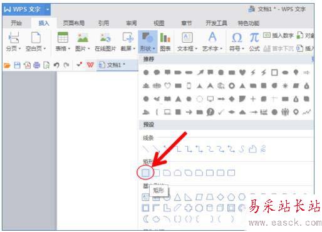The height and width of the screenshot is (232, 322).
Task: Export to PDF using toolbar icon
Action: point(27,65)
